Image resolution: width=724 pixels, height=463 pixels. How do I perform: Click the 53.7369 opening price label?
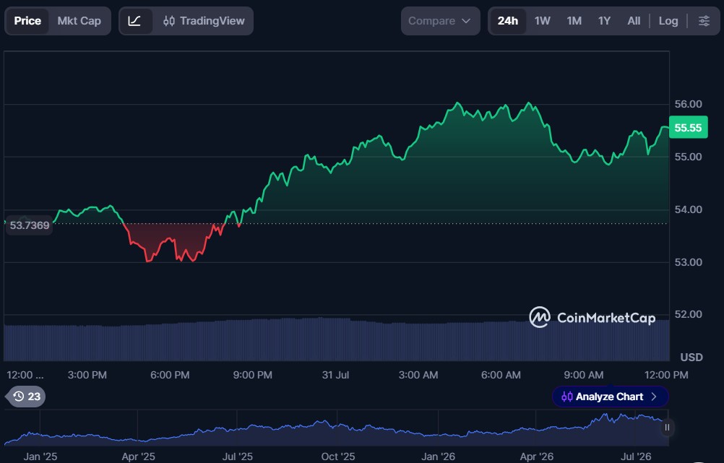coord(29,225)
